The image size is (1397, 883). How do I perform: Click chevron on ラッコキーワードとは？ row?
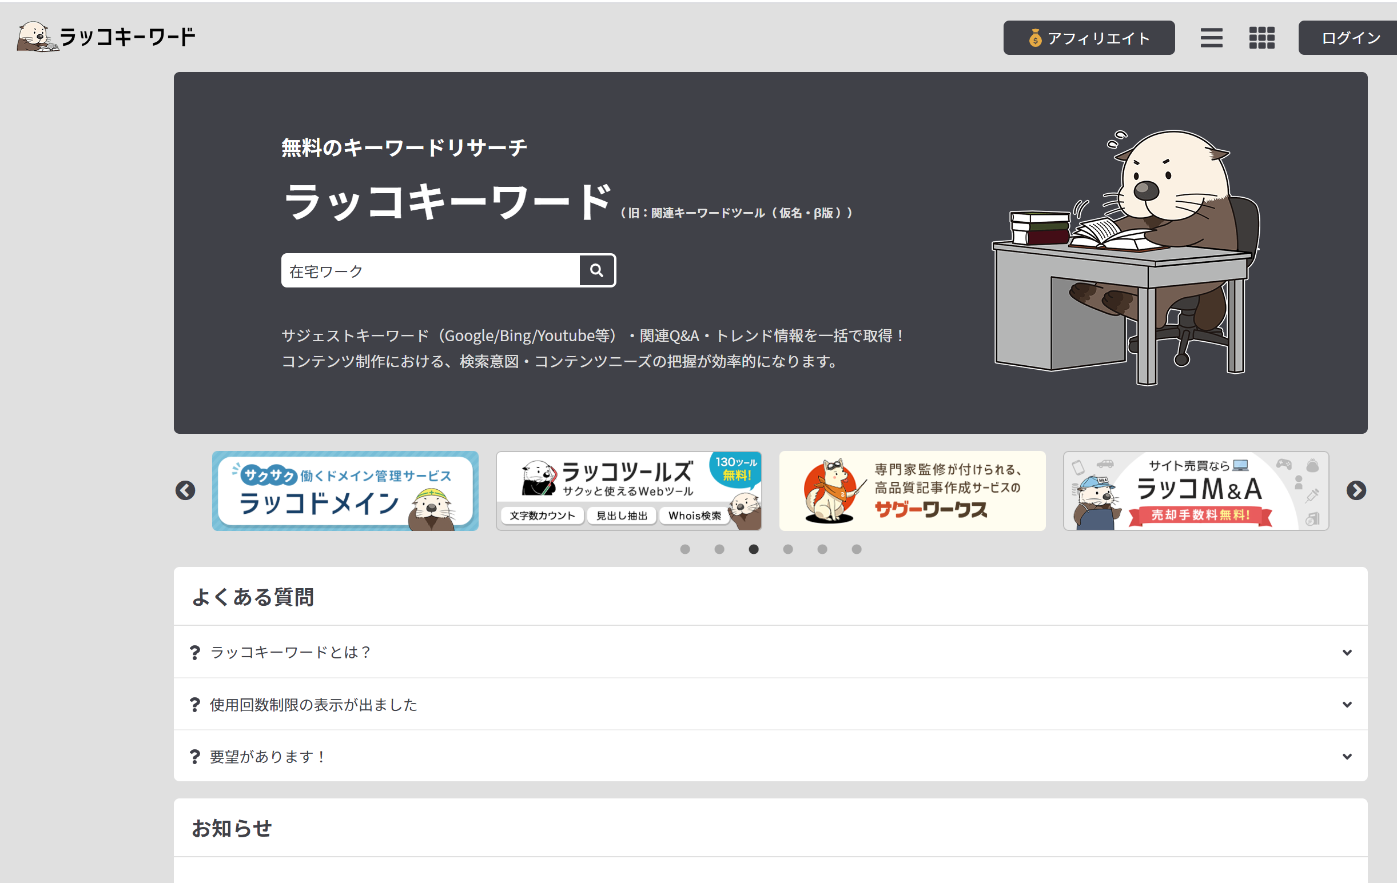(x=1347, y=653)
